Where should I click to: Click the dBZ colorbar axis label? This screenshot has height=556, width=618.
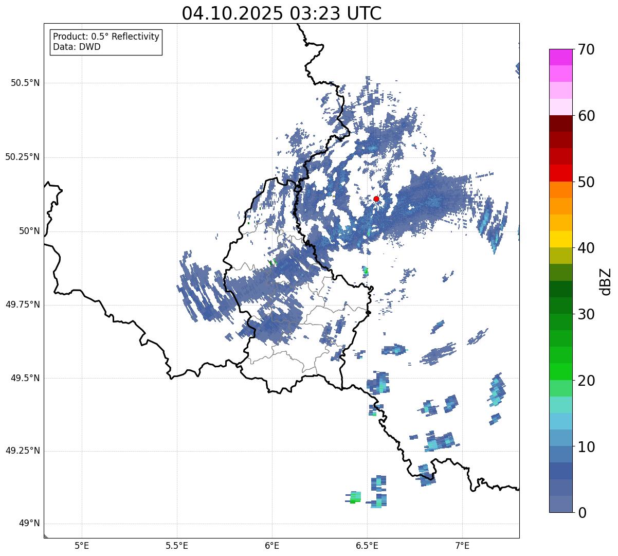pyautogui.click(x=606, y=281)
